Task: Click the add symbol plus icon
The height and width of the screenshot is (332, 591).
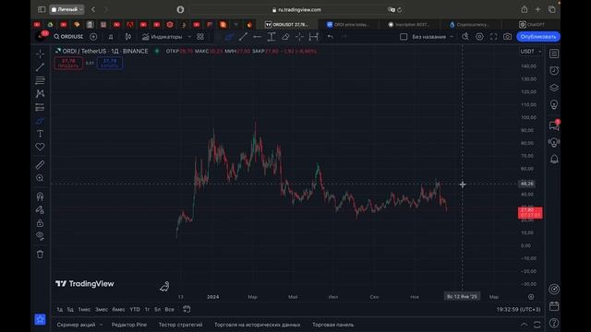Action: click(93, 37)
